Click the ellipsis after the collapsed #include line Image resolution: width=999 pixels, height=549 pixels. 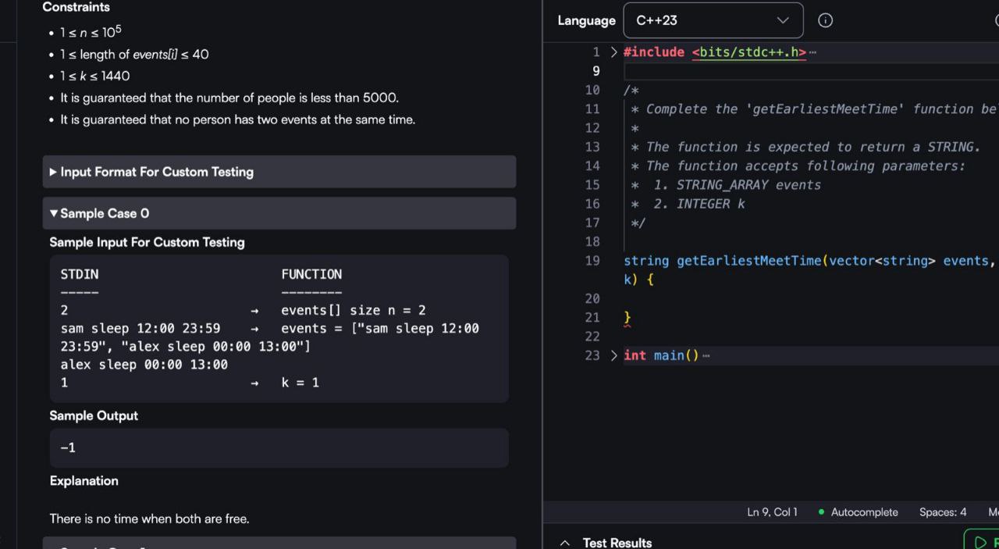click(x=812, y=53)
